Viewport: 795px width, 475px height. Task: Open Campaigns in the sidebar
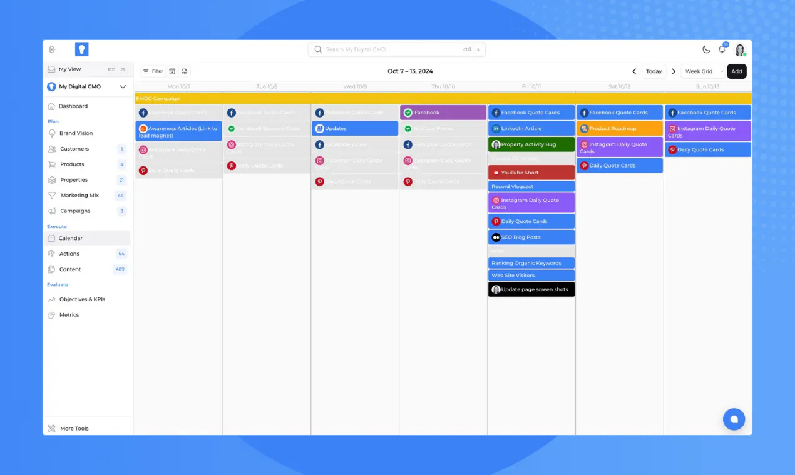(x=88, y=211)
